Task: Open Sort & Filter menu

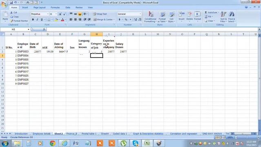Action: 223,17
